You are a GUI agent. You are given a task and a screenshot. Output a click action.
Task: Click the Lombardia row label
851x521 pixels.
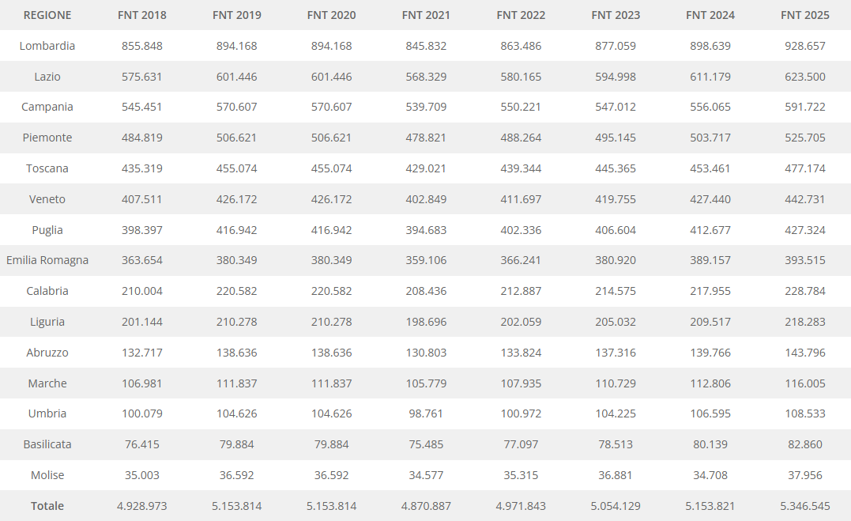click(x=47, y=46)
